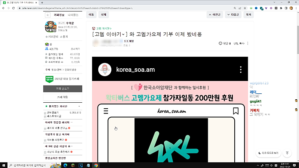Open the 고멤 게시판 board link

pyautogui.click(x=104, y=28)
